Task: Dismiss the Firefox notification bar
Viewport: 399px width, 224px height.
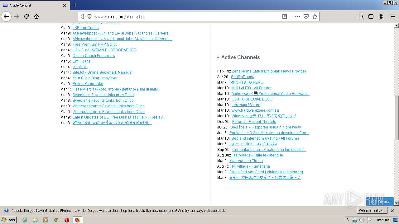Action: (392, 211)
